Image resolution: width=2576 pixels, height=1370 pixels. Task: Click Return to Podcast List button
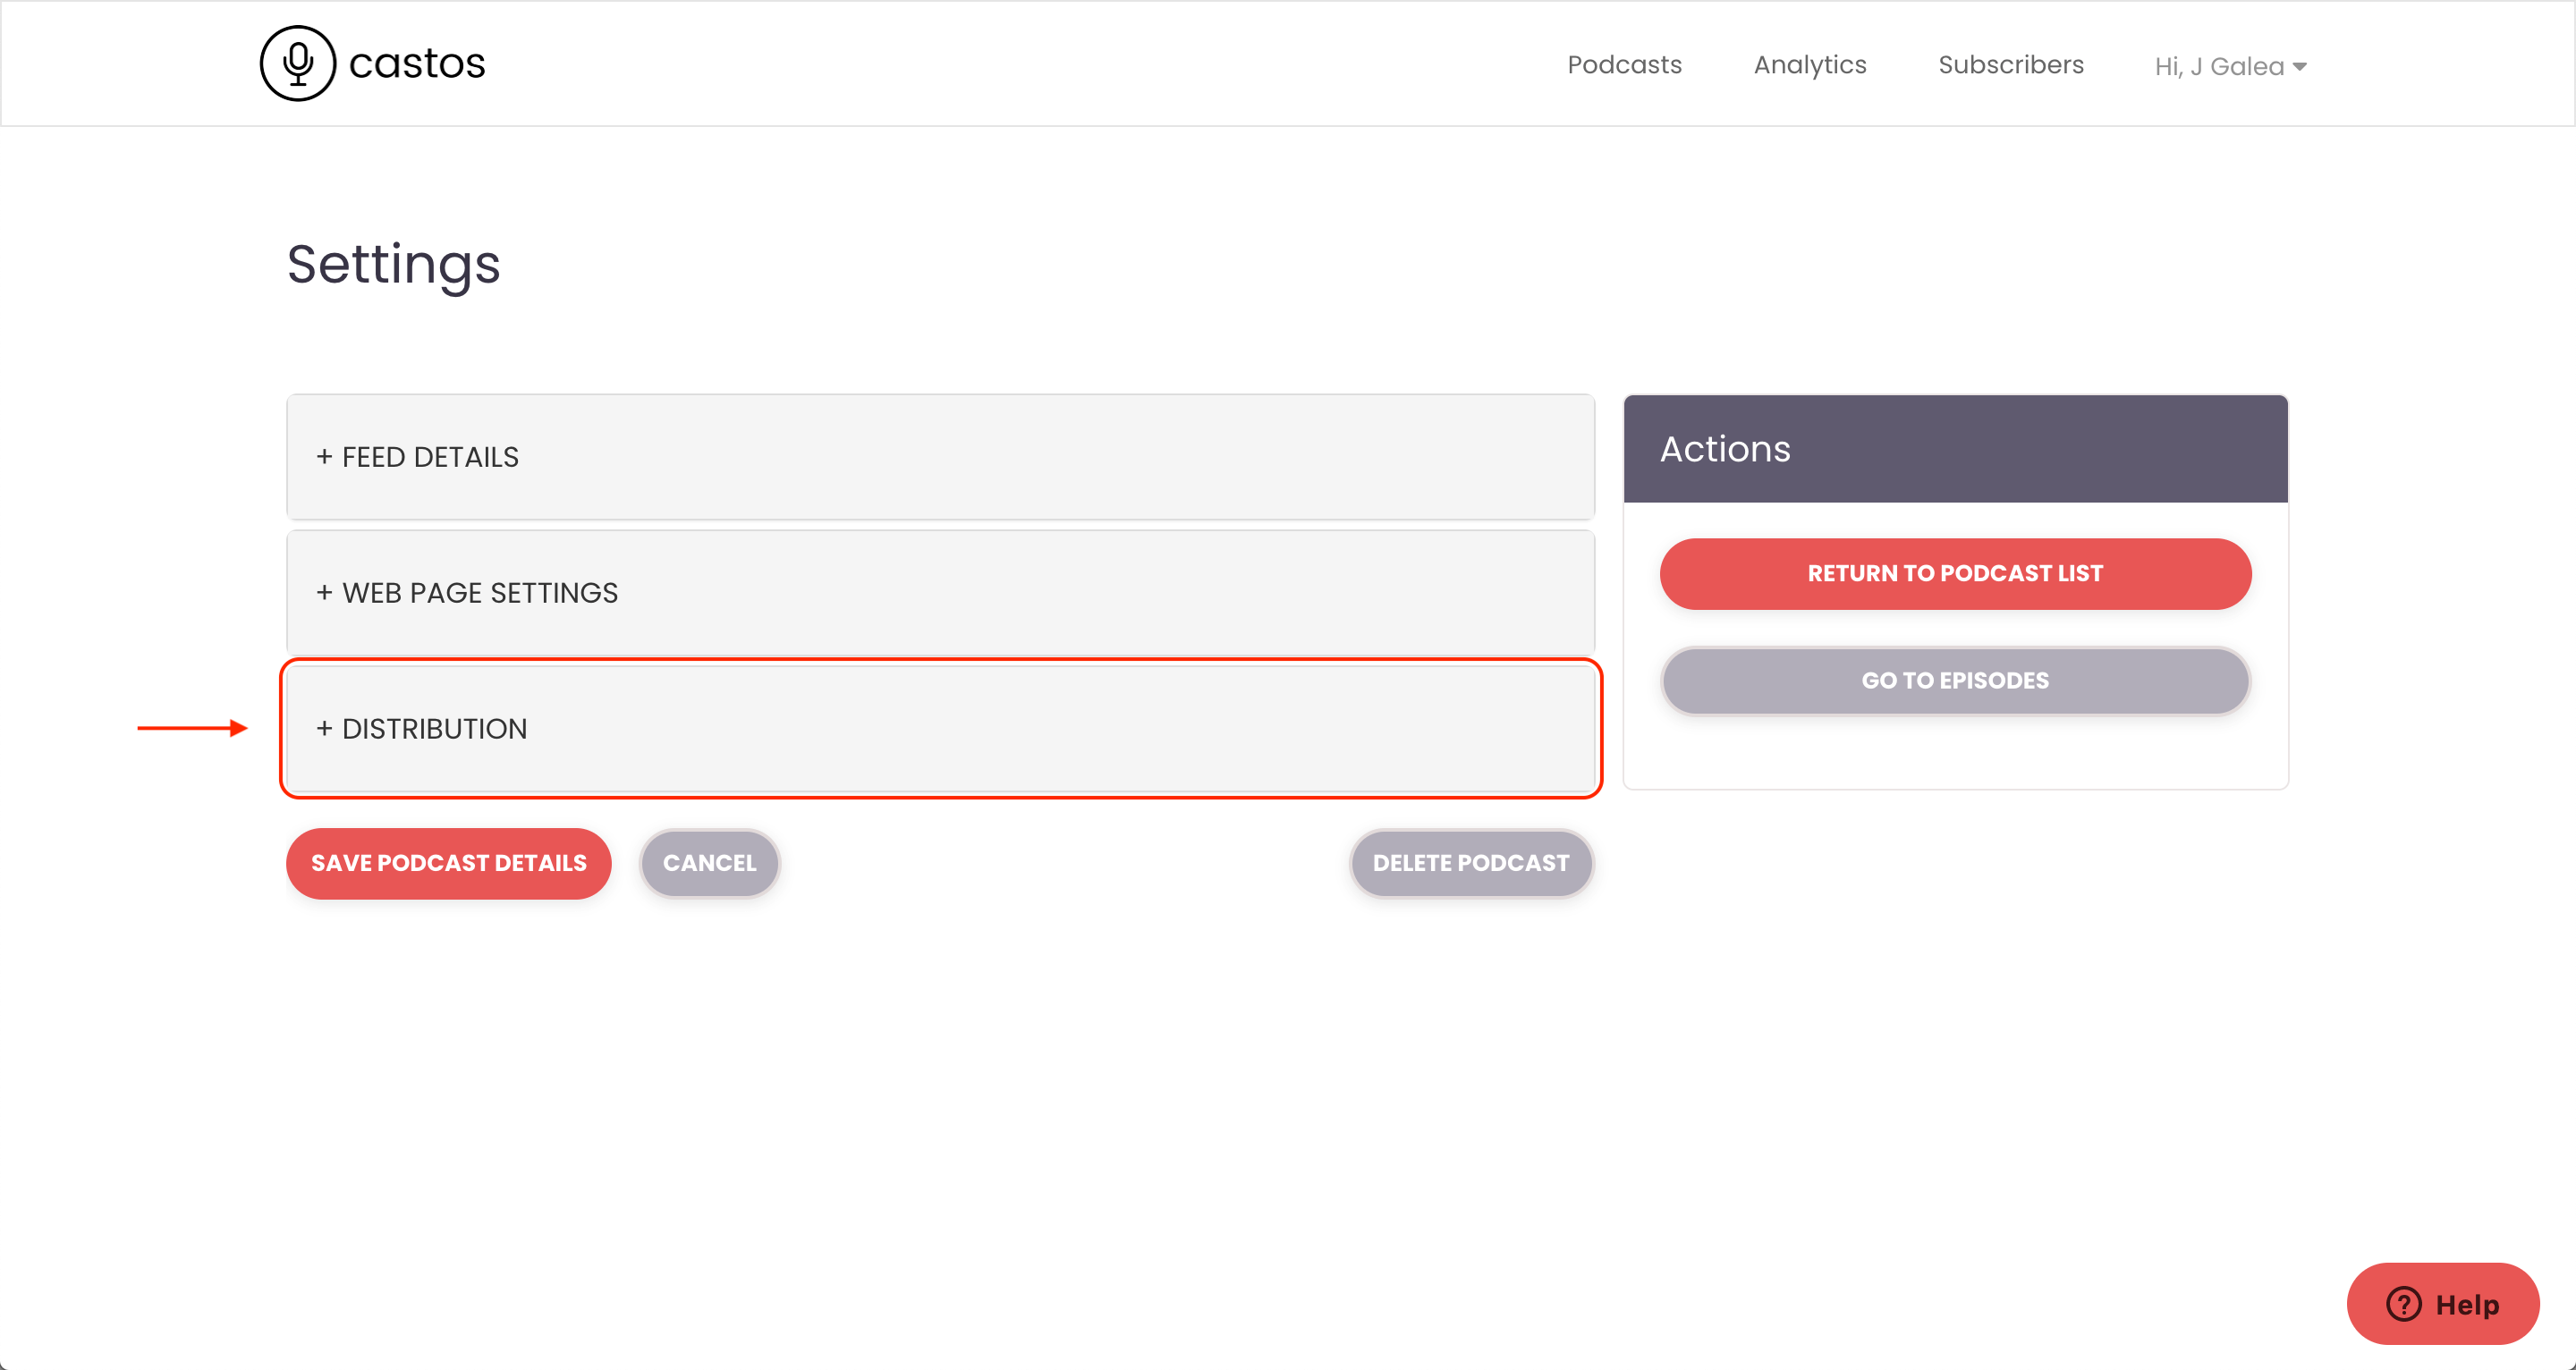tap(1955, 574)
